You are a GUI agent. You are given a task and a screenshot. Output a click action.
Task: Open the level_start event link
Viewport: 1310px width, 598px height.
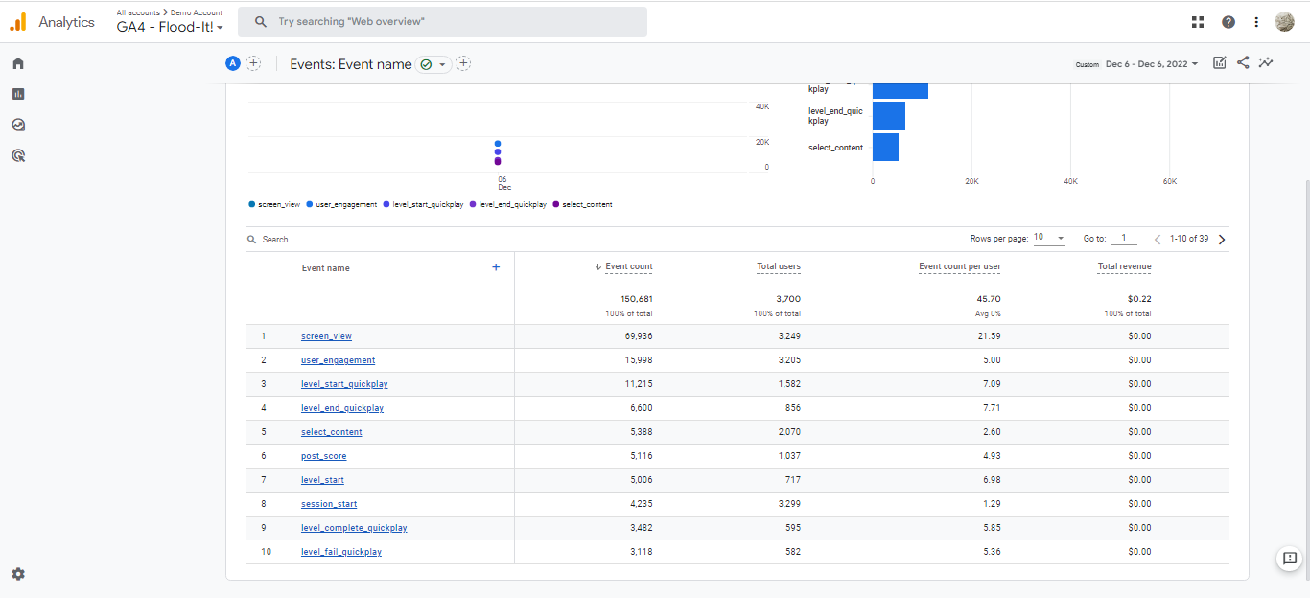[x=322, y=480]
